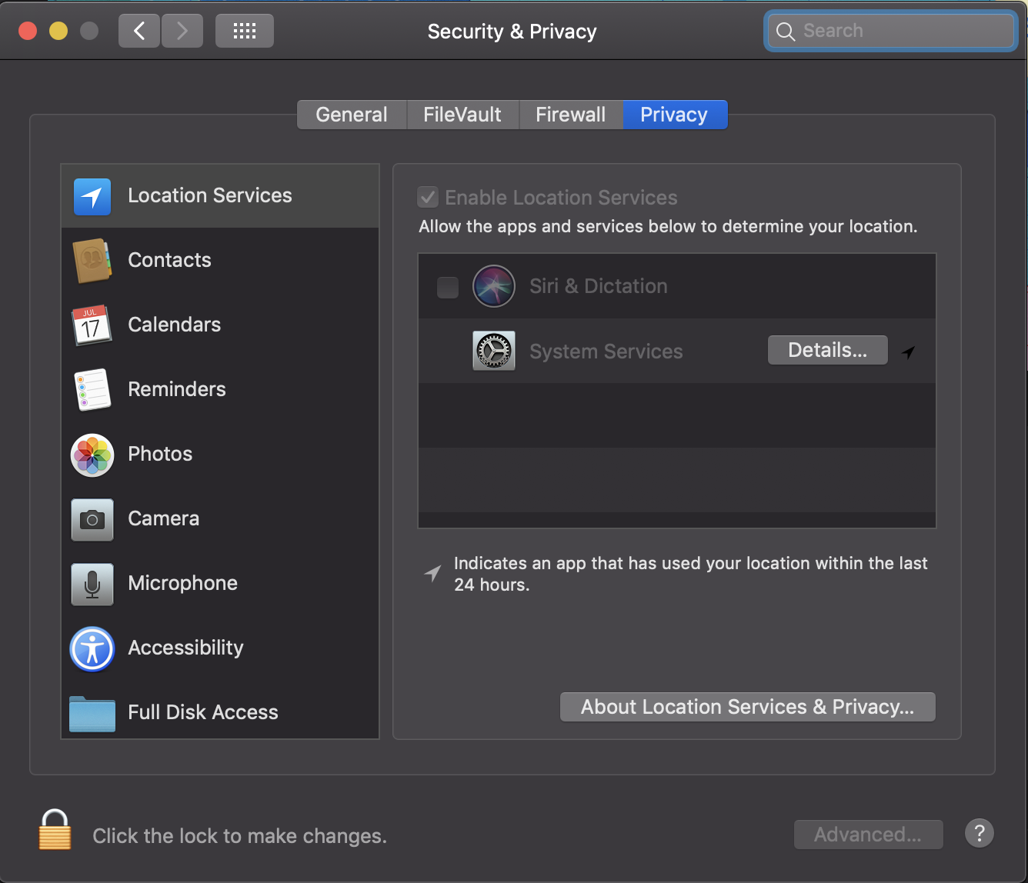Switch to the Firewall tab

click(x=570, y=115)
